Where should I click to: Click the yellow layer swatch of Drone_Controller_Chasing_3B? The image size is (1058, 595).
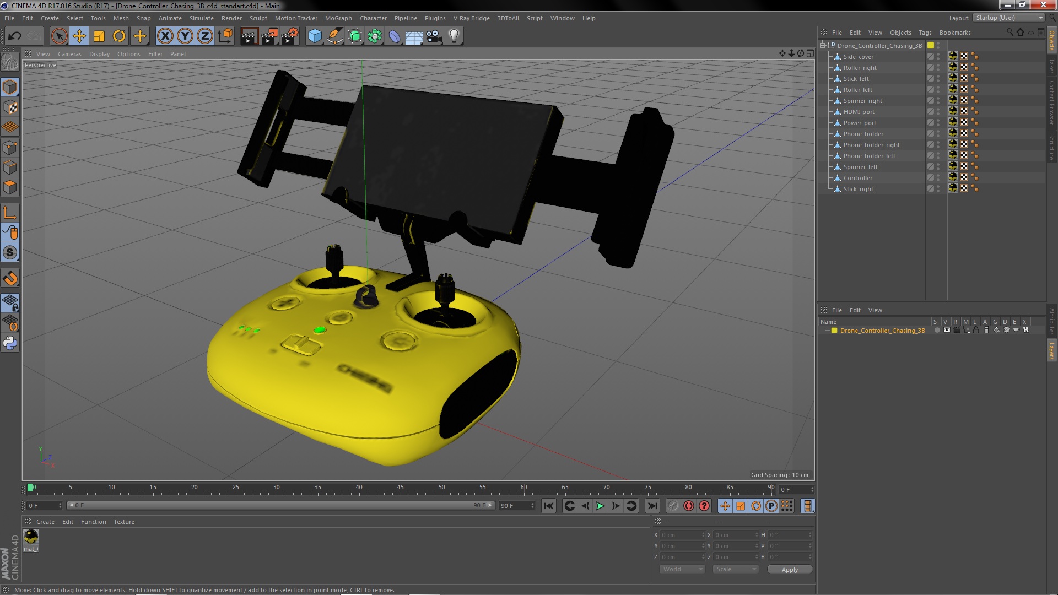coord(931,46)
